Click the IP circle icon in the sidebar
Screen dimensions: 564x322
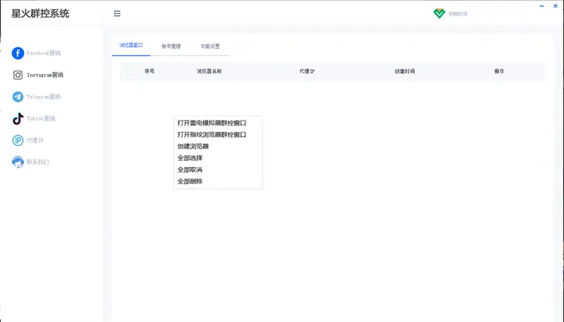pyautogui.click(x=18, y=140)
